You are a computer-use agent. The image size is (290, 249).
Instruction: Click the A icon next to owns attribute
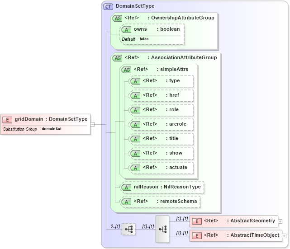[x=126, y=29]
